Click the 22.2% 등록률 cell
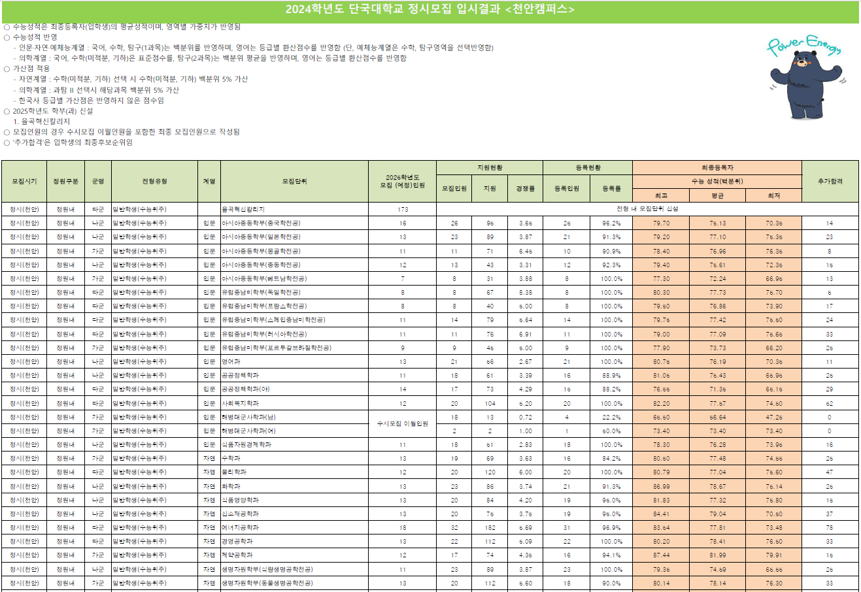 (x=611, y=417)
